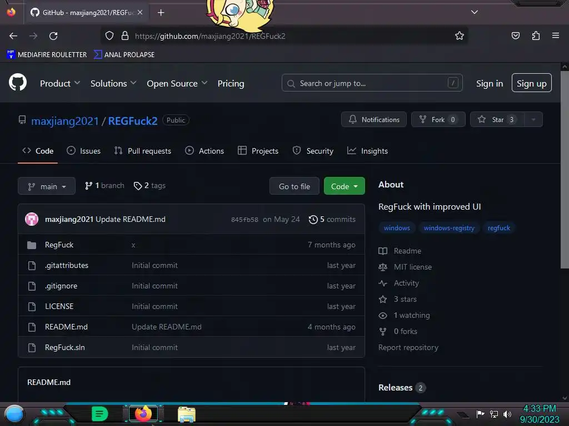The width and height of the screenshot is (569, 426).
Task: Click the windows topic tag
Action: pyautogui.click(x=397, y=228)
